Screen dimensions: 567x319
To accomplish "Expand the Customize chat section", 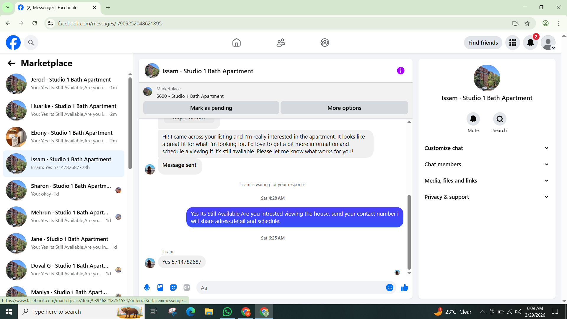I will (x=487, y=148).
